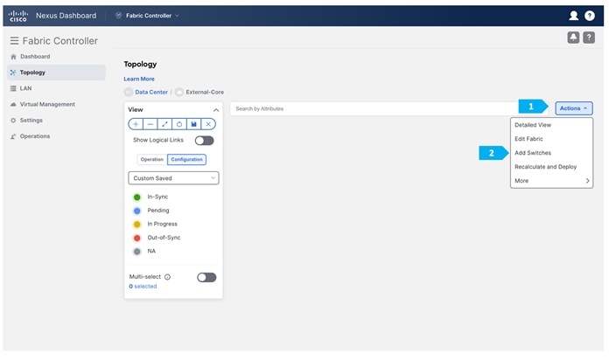
Task: Open the notifications bell icon
Action: pyautogui.click(x=573, y=38)
